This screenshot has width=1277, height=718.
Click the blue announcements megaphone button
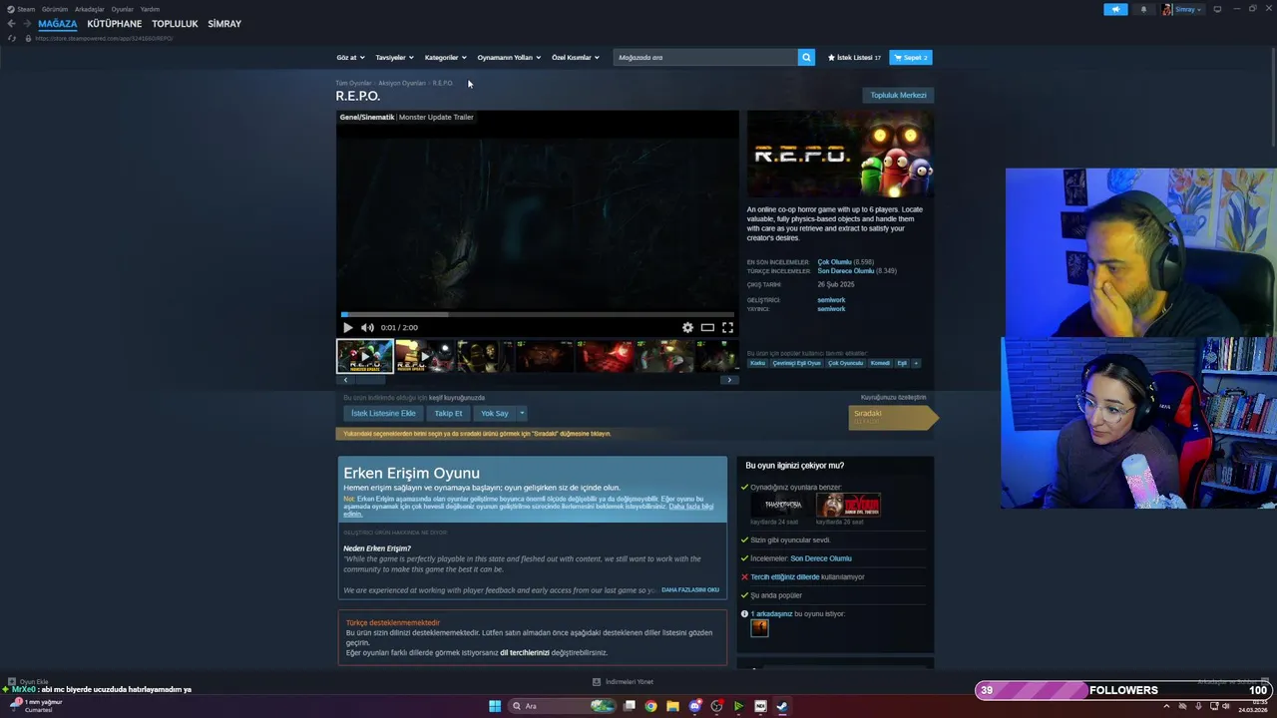coord(1115,9)
